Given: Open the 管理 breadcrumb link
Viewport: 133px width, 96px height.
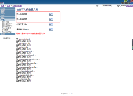Looking at the screenshot, I should (2, 6).
